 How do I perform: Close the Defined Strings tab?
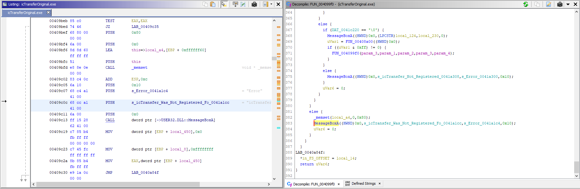tap(379, 183)
